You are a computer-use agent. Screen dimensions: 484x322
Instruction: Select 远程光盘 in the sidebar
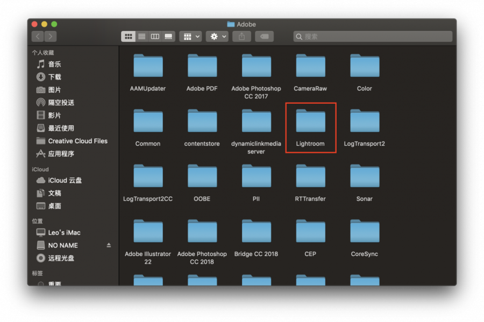click(x=73, y=258)
